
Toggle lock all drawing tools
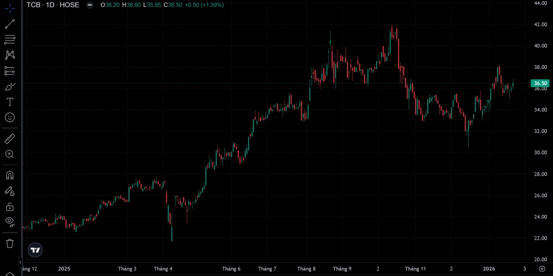[10, 207]
